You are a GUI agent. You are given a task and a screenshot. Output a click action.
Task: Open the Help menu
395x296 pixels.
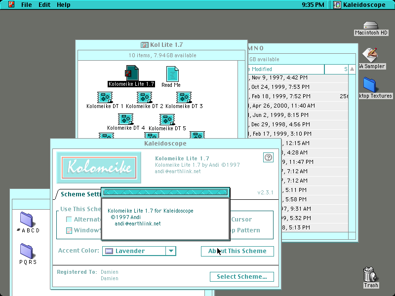click(x=64, y=5)
